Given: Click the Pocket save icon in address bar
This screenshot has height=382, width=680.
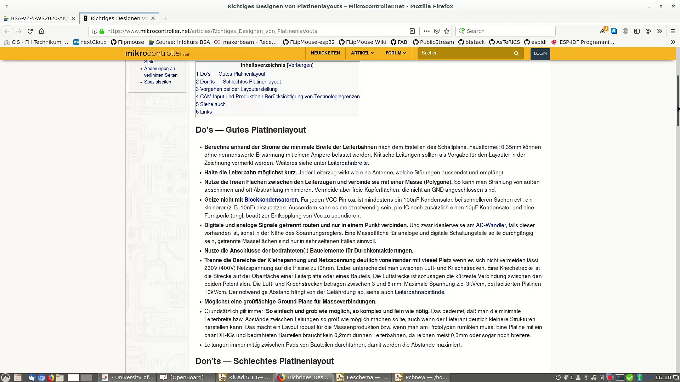Looking at the screenshot, I should coord(437,31).
